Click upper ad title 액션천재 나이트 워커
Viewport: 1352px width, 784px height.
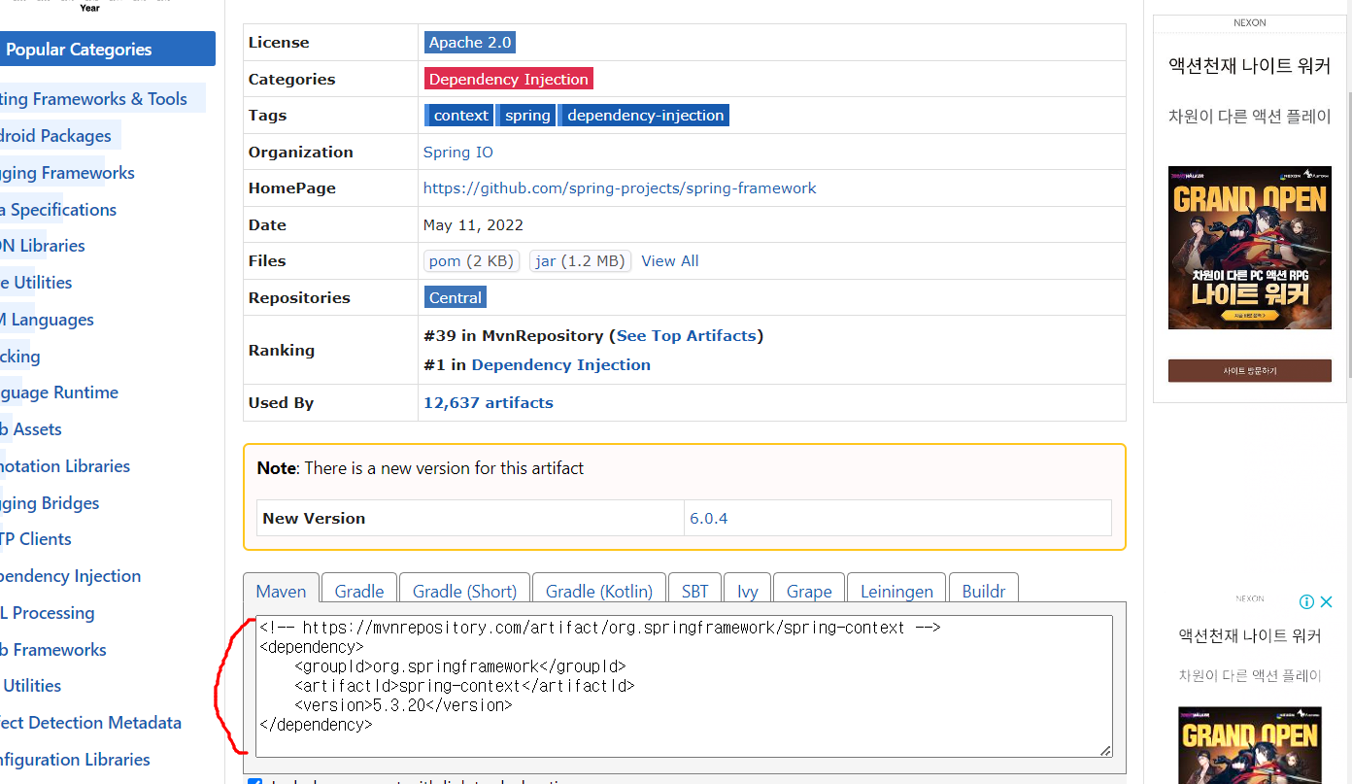[x=1249, y=66]
